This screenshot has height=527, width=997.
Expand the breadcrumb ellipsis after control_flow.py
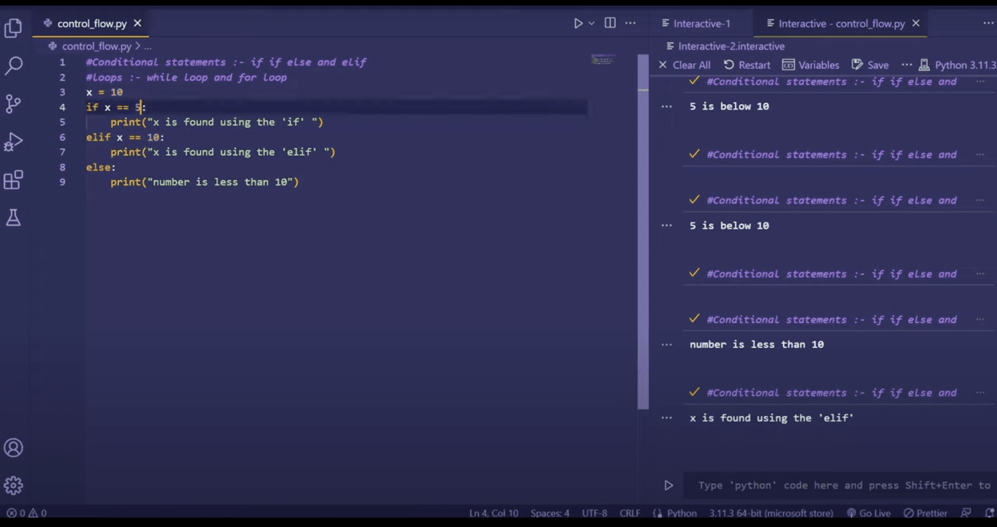coord(148,46)
